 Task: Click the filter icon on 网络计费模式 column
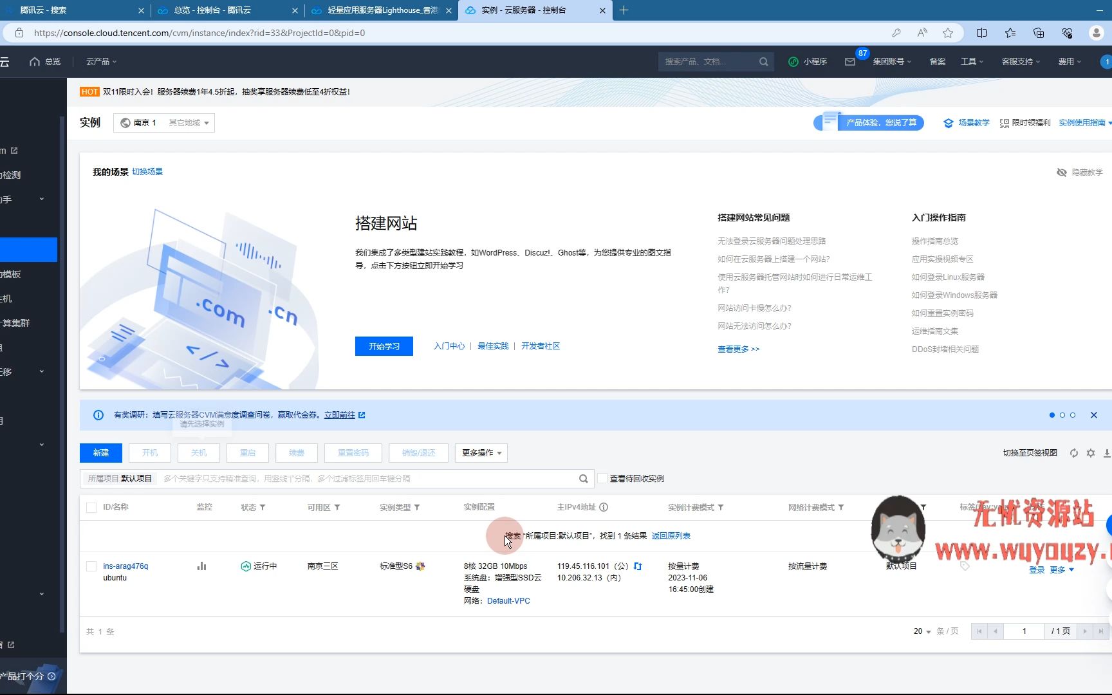tap(841, 508)
